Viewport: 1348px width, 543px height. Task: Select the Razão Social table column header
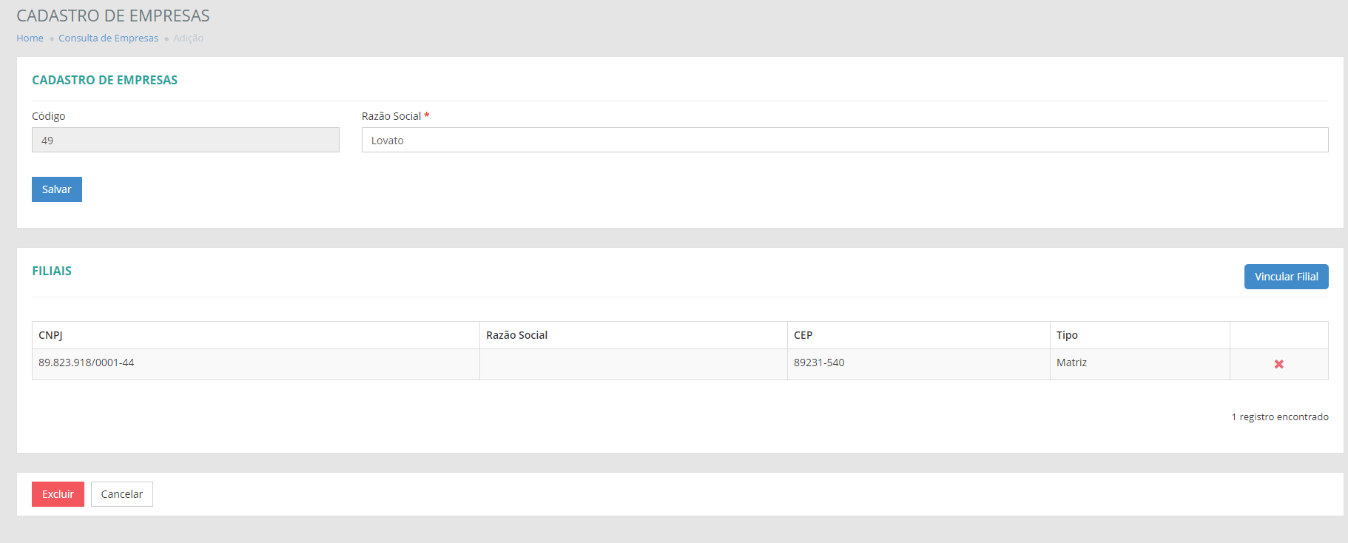point(516,335)
